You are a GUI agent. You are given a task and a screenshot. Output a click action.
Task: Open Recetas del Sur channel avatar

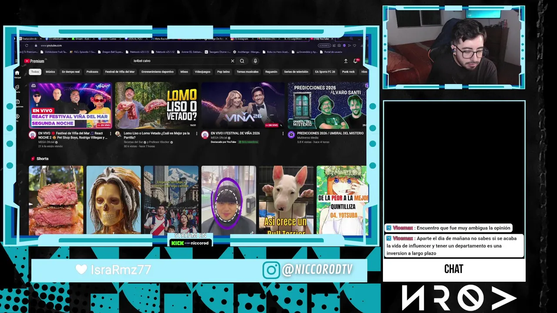[x=118, y=135]
